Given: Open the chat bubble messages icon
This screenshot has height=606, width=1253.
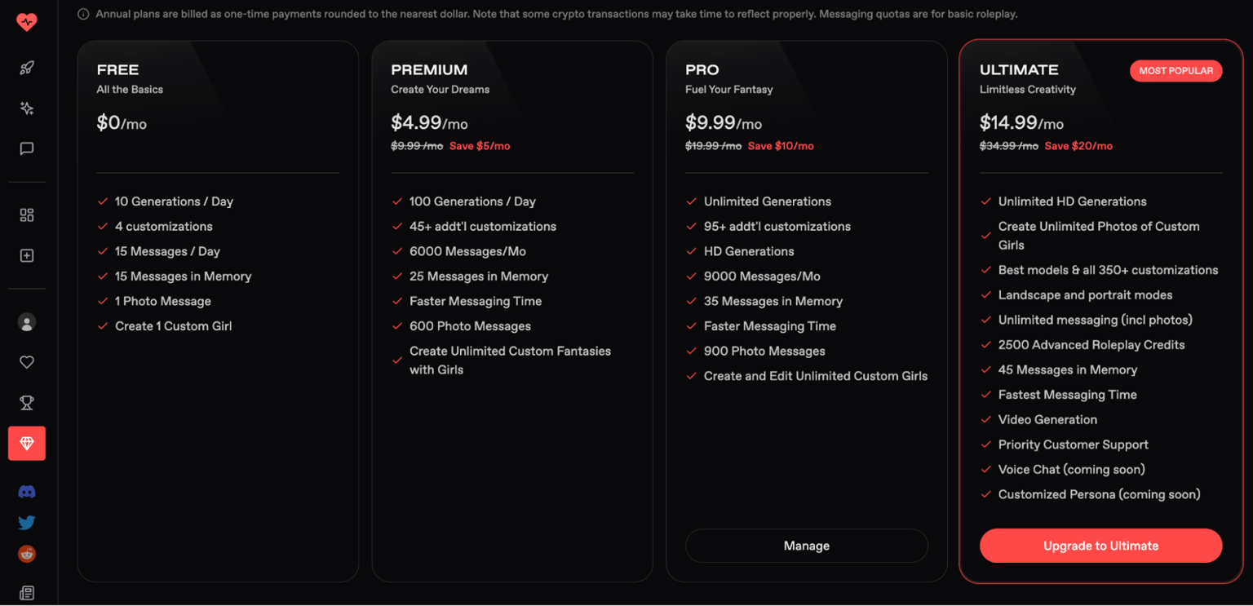Looking at the screenshot, I should click(x=27, y=148).
